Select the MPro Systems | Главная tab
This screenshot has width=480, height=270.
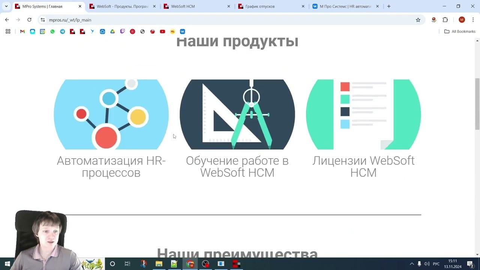coord(48,6)
